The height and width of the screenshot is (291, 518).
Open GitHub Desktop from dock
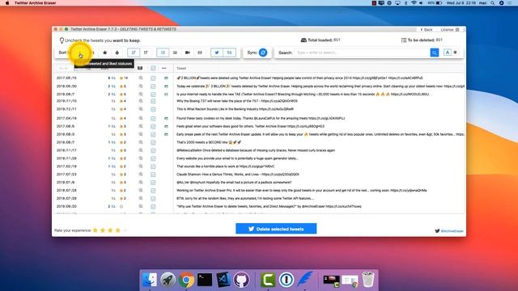[x=241, y=280]
